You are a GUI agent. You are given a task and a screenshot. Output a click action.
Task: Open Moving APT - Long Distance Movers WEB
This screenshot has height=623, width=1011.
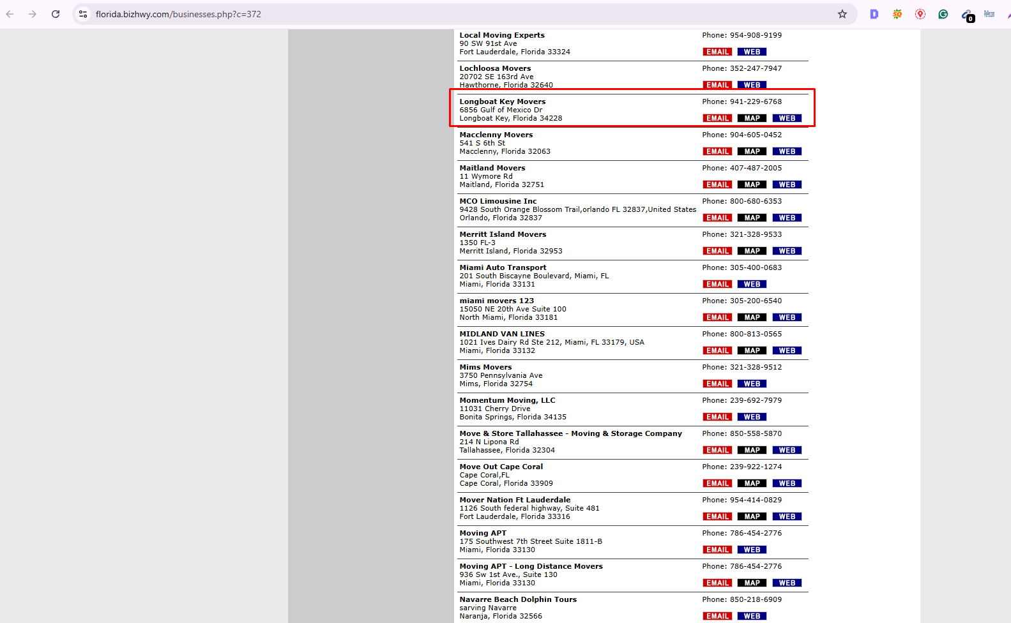(x=787, y=583)
